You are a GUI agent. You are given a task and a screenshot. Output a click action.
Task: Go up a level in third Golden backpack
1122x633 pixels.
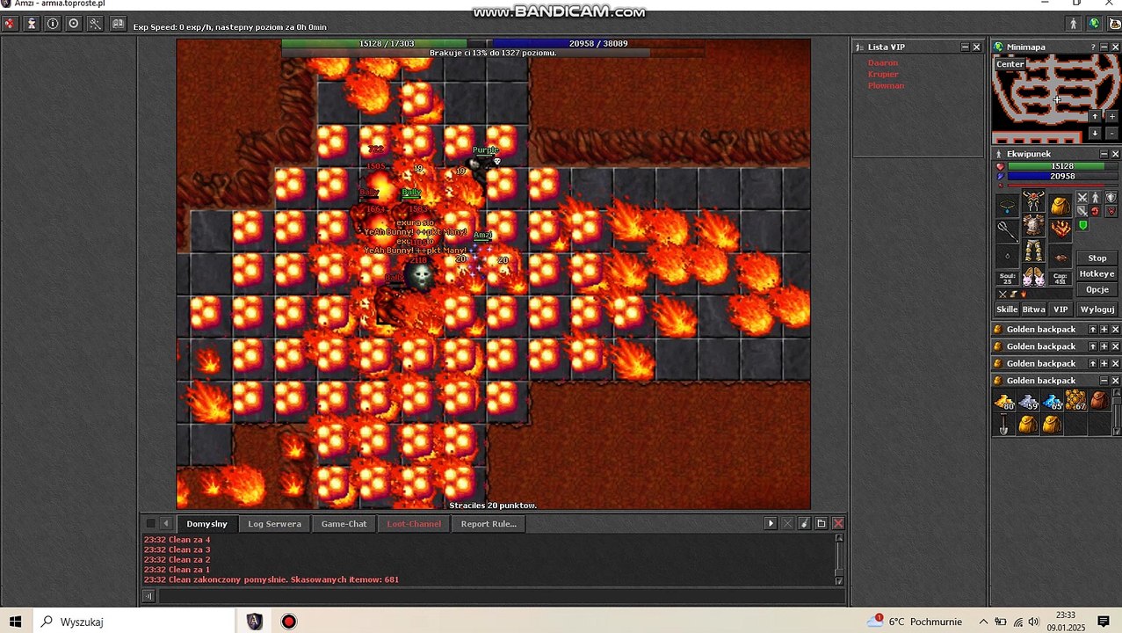1093,363
